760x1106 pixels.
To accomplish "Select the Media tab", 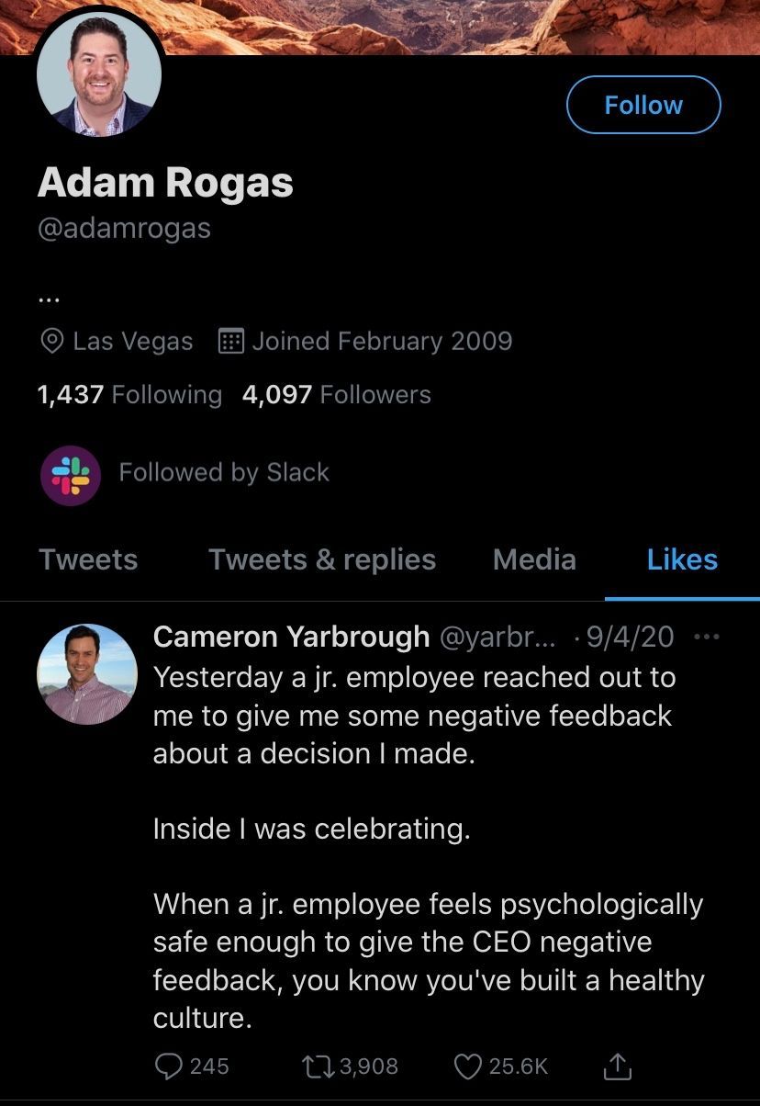I will pos(534,559).
